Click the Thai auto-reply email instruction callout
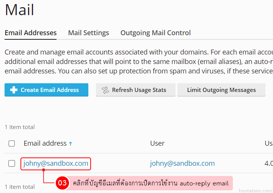This screenshot has height=193, width=273. point(151,183)
